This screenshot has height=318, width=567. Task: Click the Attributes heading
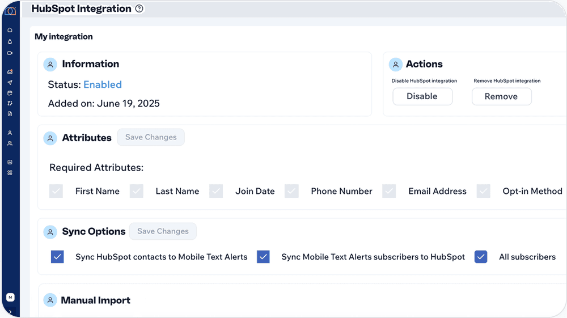[87, 138]
